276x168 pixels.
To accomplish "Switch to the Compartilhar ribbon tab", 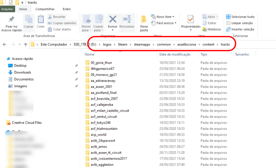I will 45,9.
